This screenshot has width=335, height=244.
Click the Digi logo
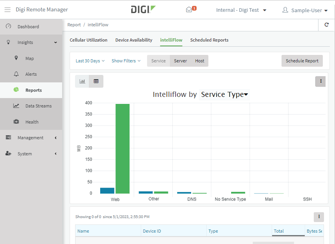point(143,9)
